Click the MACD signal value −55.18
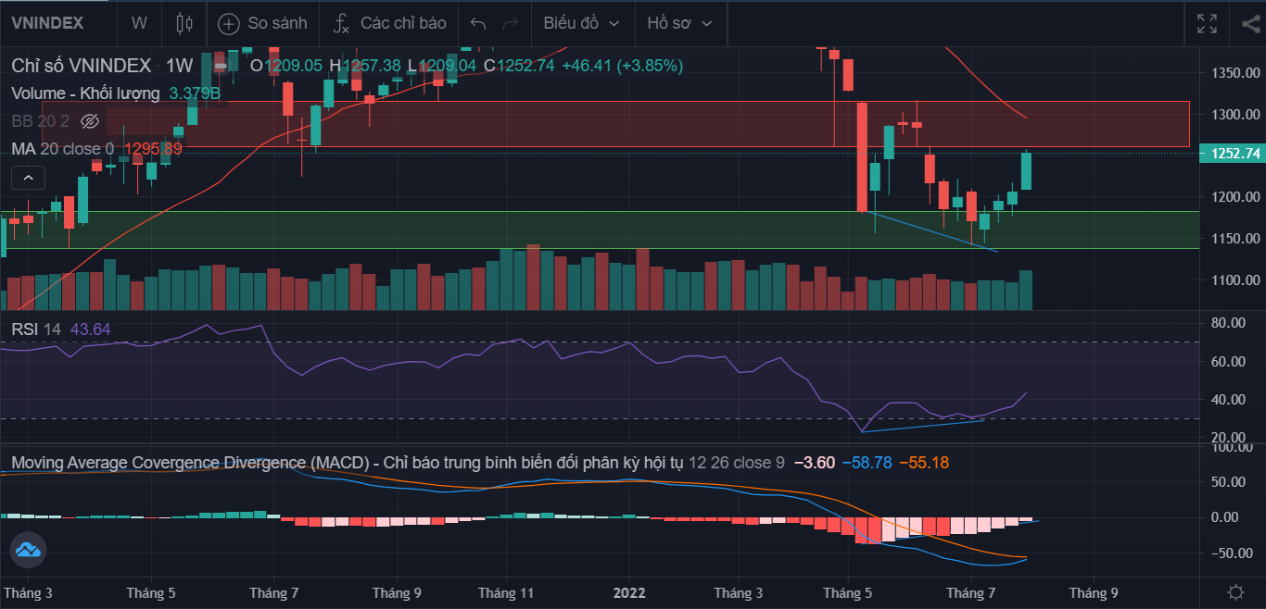This screenshot has width=1266, height=609. click(923, 463)
